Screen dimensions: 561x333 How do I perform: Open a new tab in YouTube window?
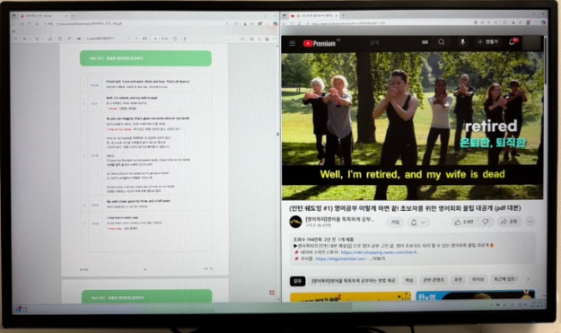tap(343, 15)
